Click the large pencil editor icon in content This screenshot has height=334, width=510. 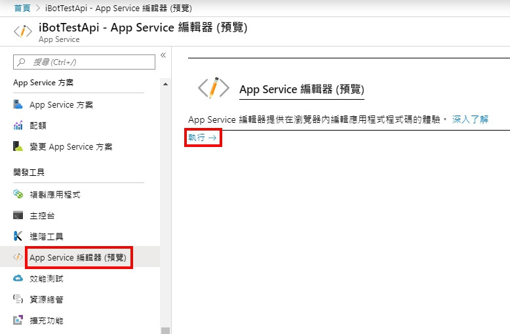tap(214, 88)
